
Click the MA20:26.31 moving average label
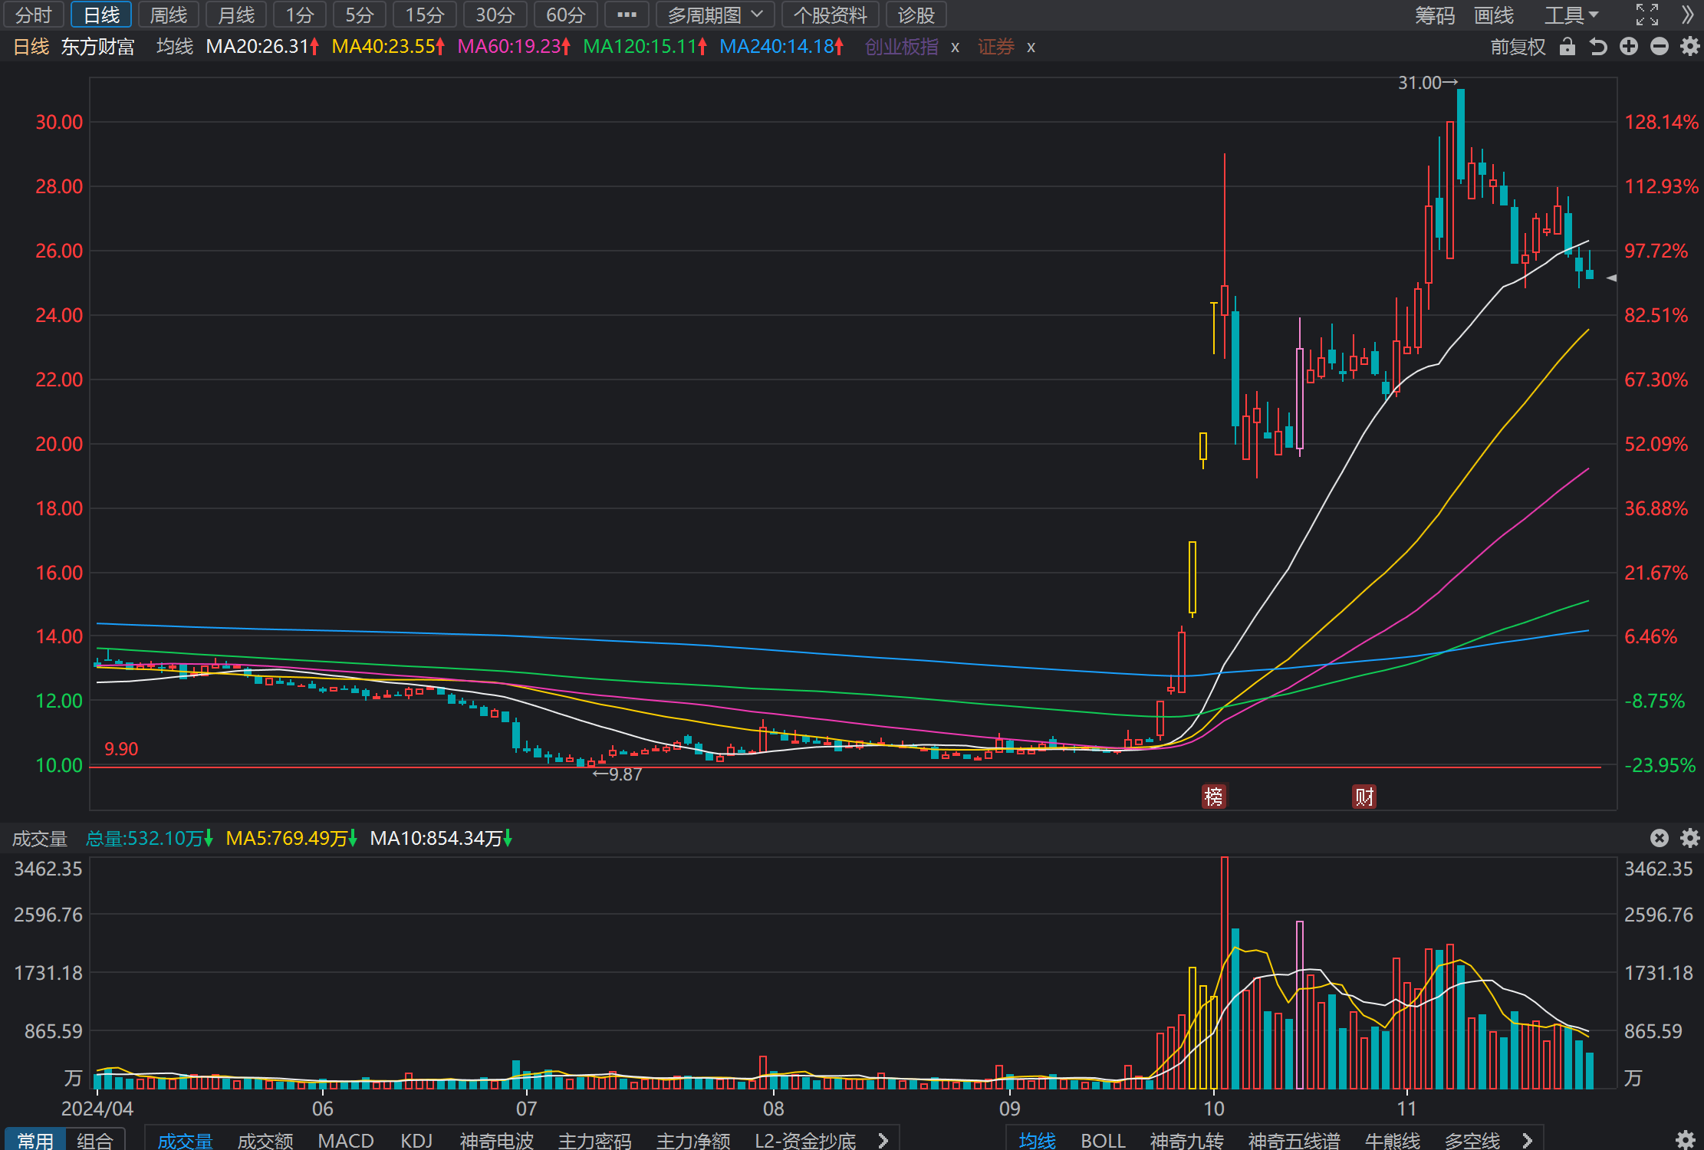point(262,47)
